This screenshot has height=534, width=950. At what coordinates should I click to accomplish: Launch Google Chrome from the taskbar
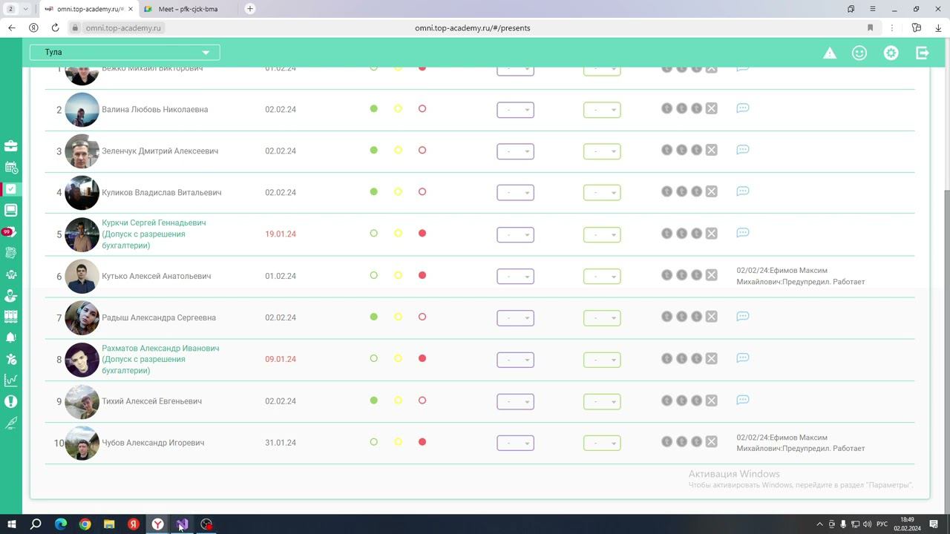pyautogui.click(x=85, y=524)
